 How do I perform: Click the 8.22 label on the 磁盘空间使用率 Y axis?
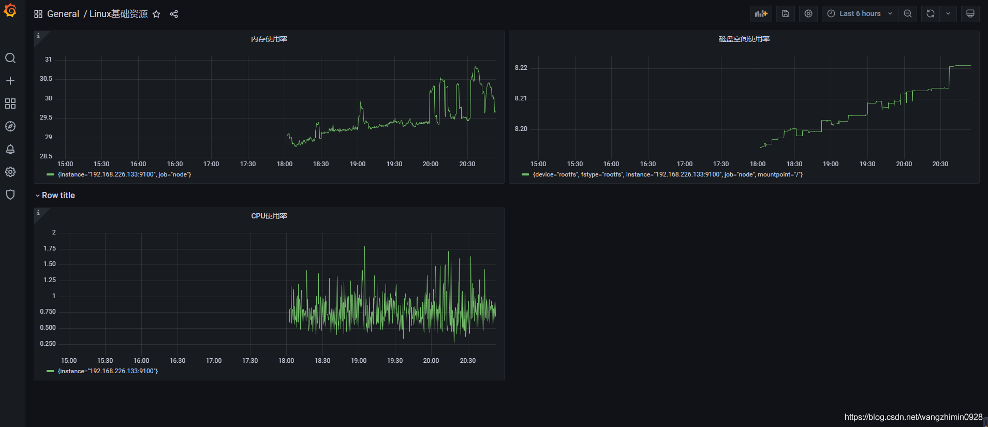point(521,68)
